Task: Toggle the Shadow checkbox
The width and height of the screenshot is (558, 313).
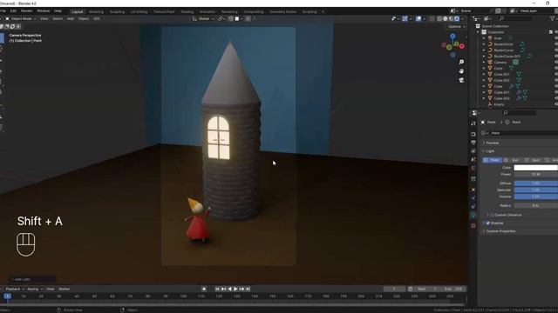Action: pyautogui.click(x=488, y=223)
